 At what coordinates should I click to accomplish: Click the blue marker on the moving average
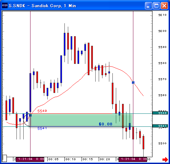[x=133, y=82]
